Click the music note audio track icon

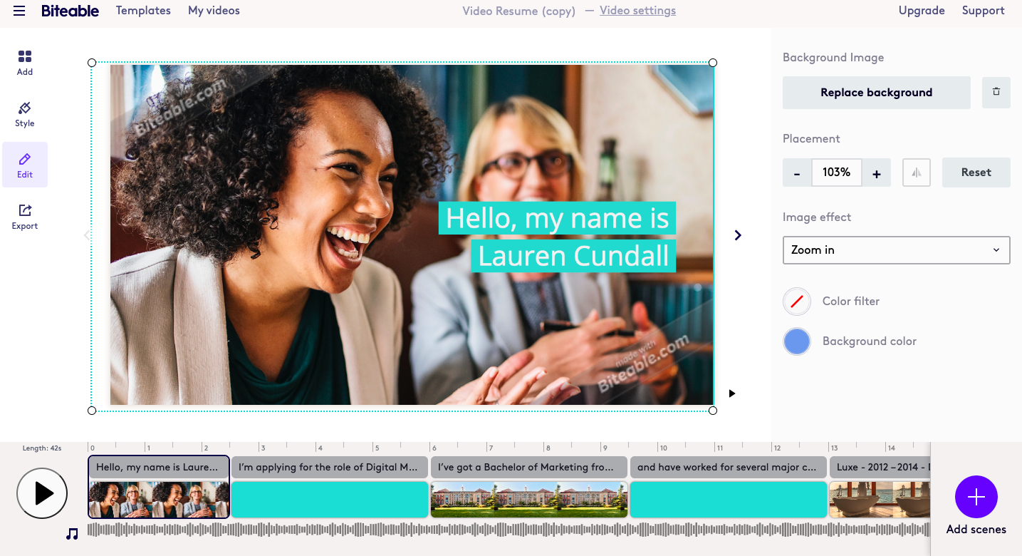[72, 533]
